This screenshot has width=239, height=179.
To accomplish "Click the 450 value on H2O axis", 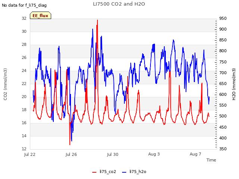I will point(223,127).
